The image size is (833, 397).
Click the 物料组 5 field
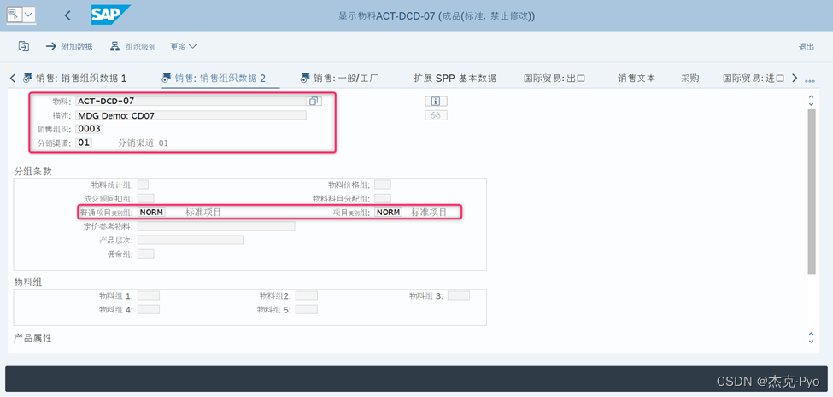(x=307, y=309)
